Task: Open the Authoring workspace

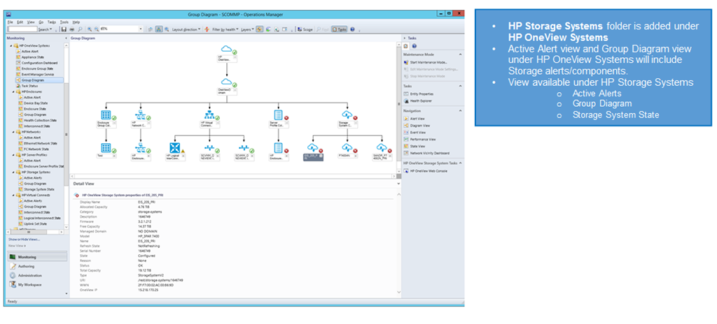Action: pos(27,266)
